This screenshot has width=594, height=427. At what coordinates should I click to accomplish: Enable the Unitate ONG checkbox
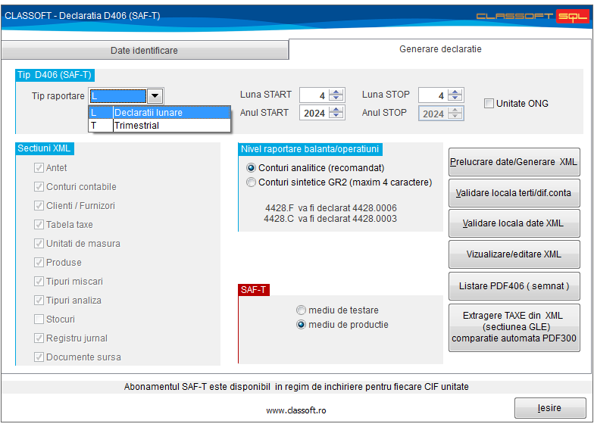click(x=489, y=103)
